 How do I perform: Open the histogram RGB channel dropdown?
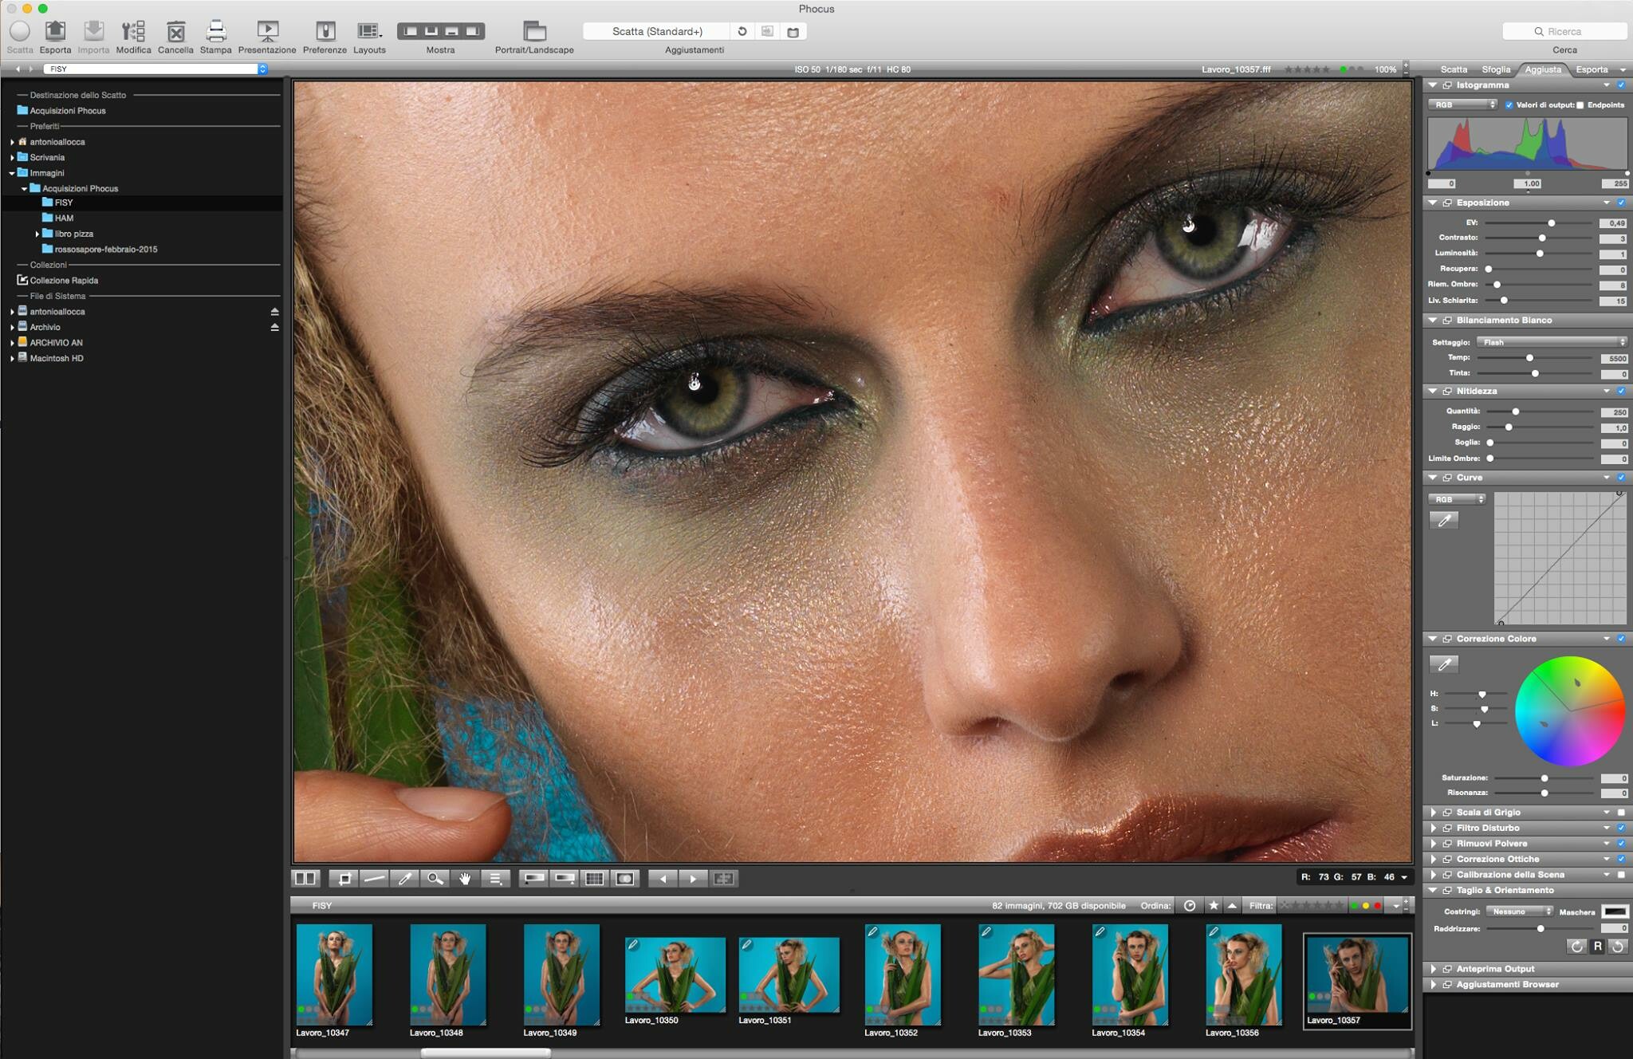(x=1462, y=105)
